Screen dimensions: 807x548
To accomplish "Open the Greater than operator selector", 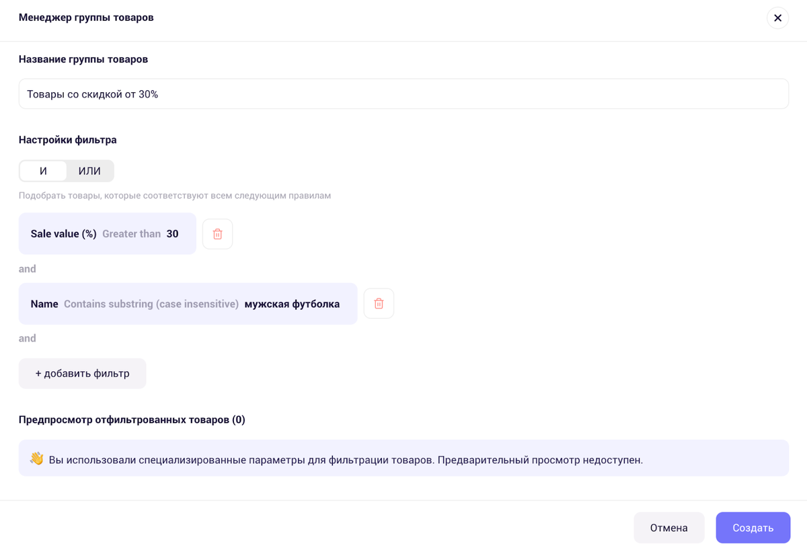I will (x=131, y=234).
